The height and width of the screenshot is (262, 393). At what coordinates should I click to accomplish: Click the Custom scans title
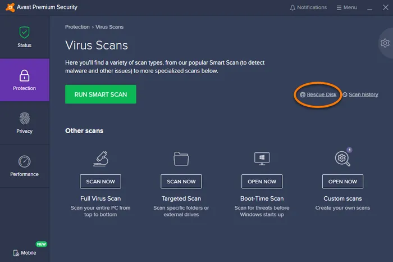click(342, 198)
